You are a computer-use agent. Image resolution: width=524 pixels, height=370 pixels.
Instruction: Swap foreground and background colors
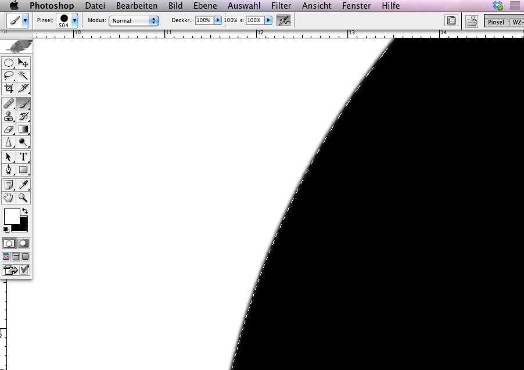[24, 211]
